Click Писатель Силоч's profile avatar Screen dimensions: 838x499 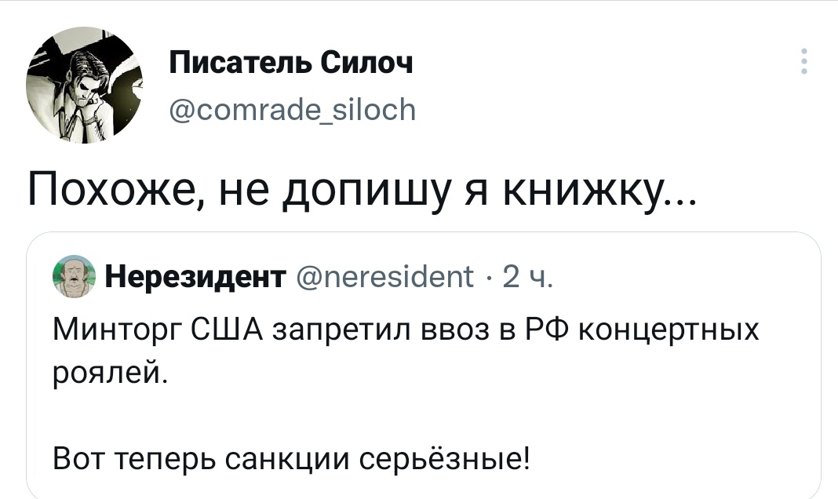tap(84, 85)
